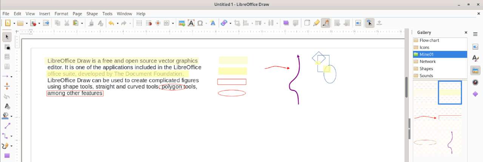
Task: Expand the Open folder dropdown arrow
Action: pos(26,23)
